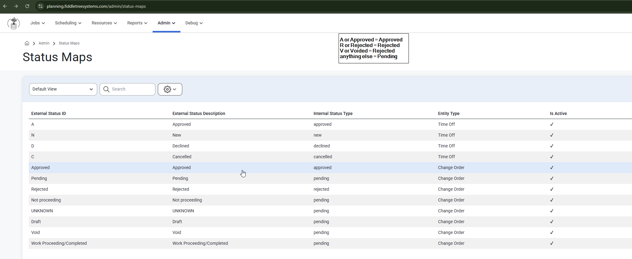Click Is Active checkmark for UNKNOWN row
The width and height of the screenshot is (632, 259).
pyautogui.click(x=552, y=211)
